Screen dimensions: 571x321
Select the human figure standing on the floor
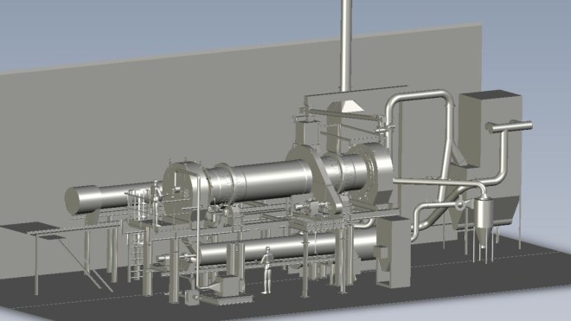tap(267, 270)
